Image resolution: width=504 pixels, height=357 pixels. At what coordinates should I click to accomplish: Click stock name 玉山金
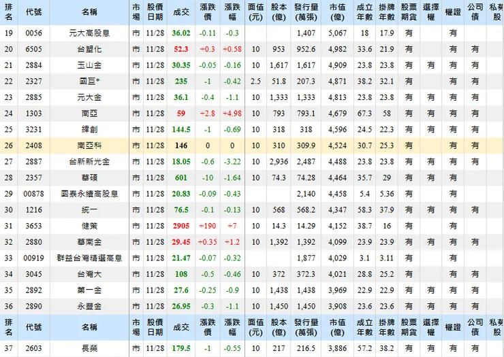pos(89,65)
